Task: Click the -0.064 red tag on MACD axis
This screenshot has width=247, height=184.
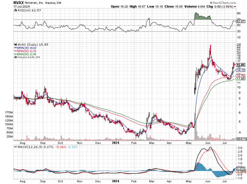Action: [241, 171]
